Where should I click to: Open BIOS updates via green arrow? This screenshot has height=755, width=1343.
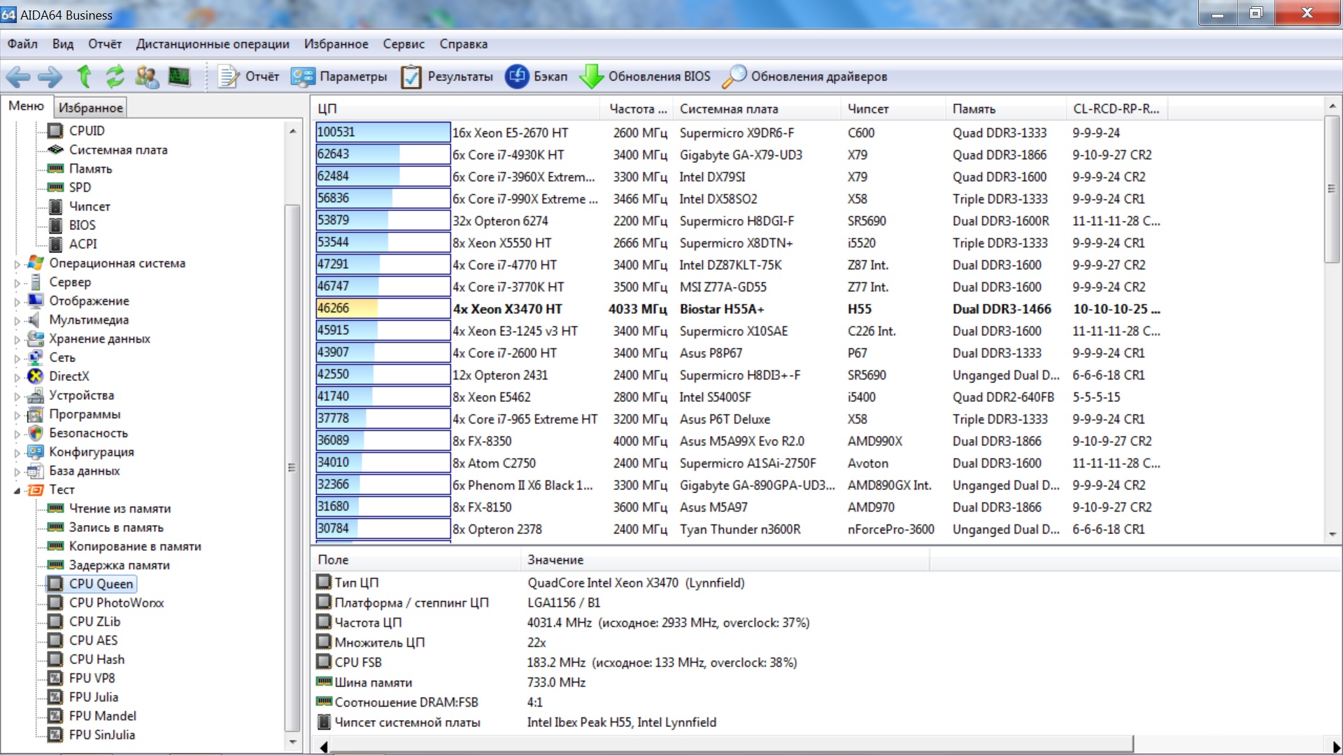591,76
